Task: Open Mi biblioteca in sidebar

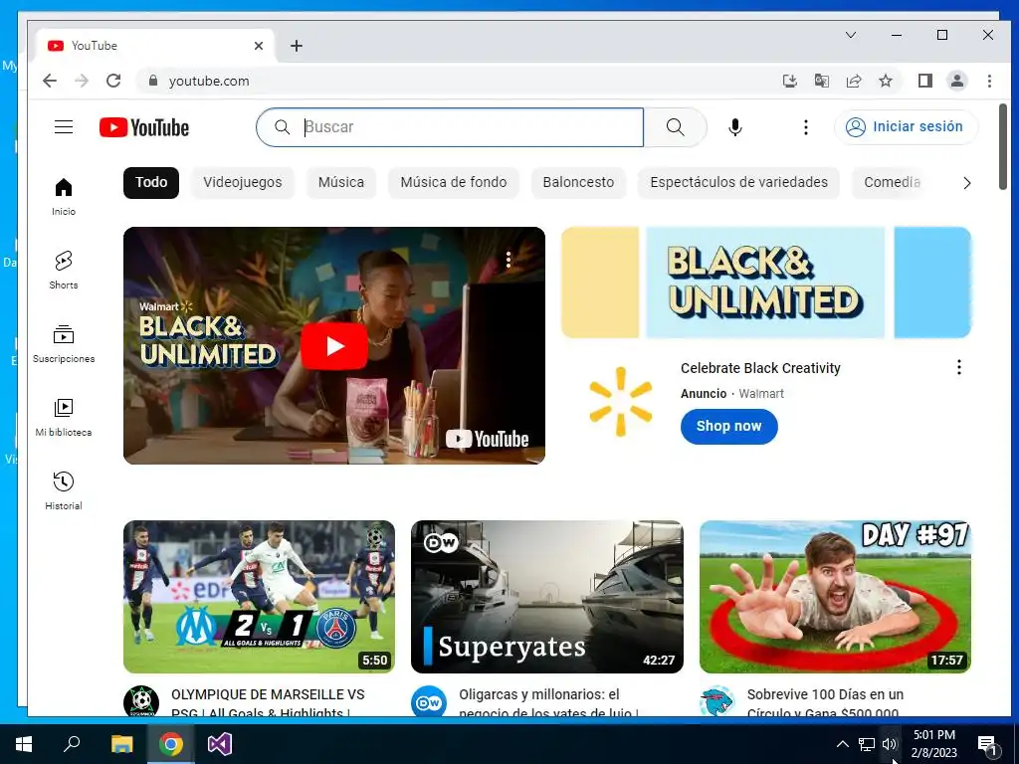Action: 64,418
